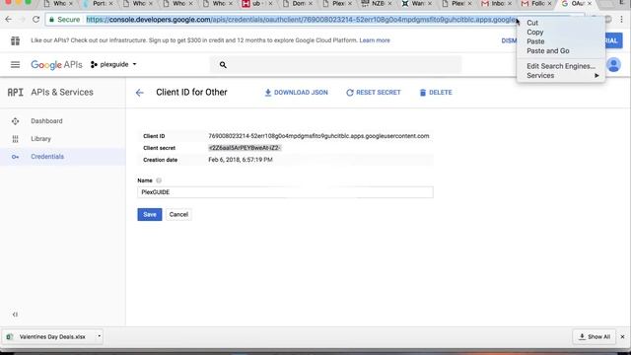Click the browser back arrow
The height and width of the screenshot is (355, 631).
pos(9,20)
